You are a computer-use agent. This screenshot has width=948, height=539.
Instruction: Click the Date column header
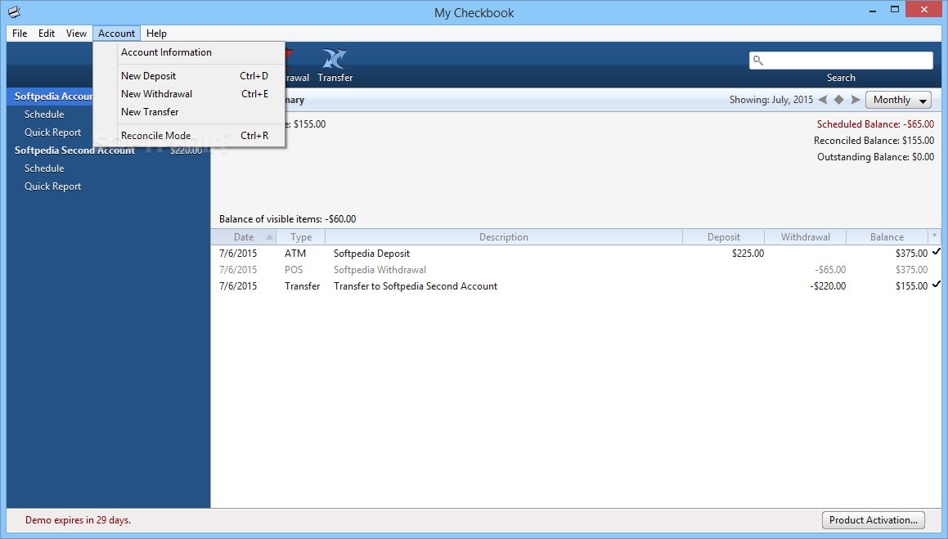click(244, 237)
